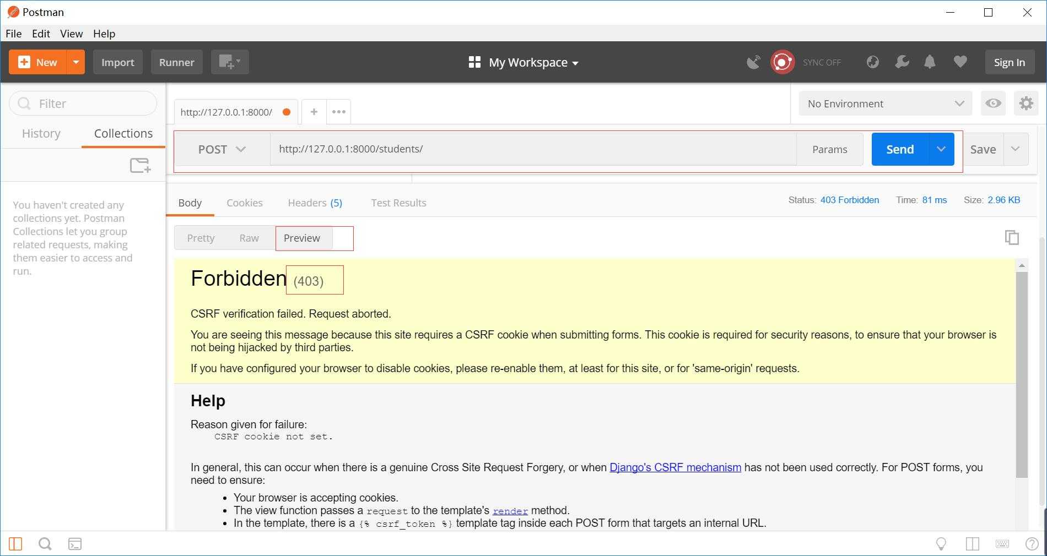Create a new collection folder icon
Screen dimensions: 1047x556
click(x=140, y=165)
